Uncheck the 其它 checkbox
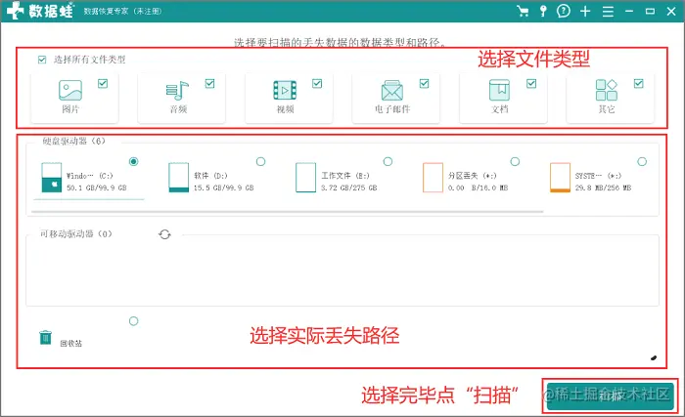685x417 pixels. pyautogui.click(x=639, y=83)
